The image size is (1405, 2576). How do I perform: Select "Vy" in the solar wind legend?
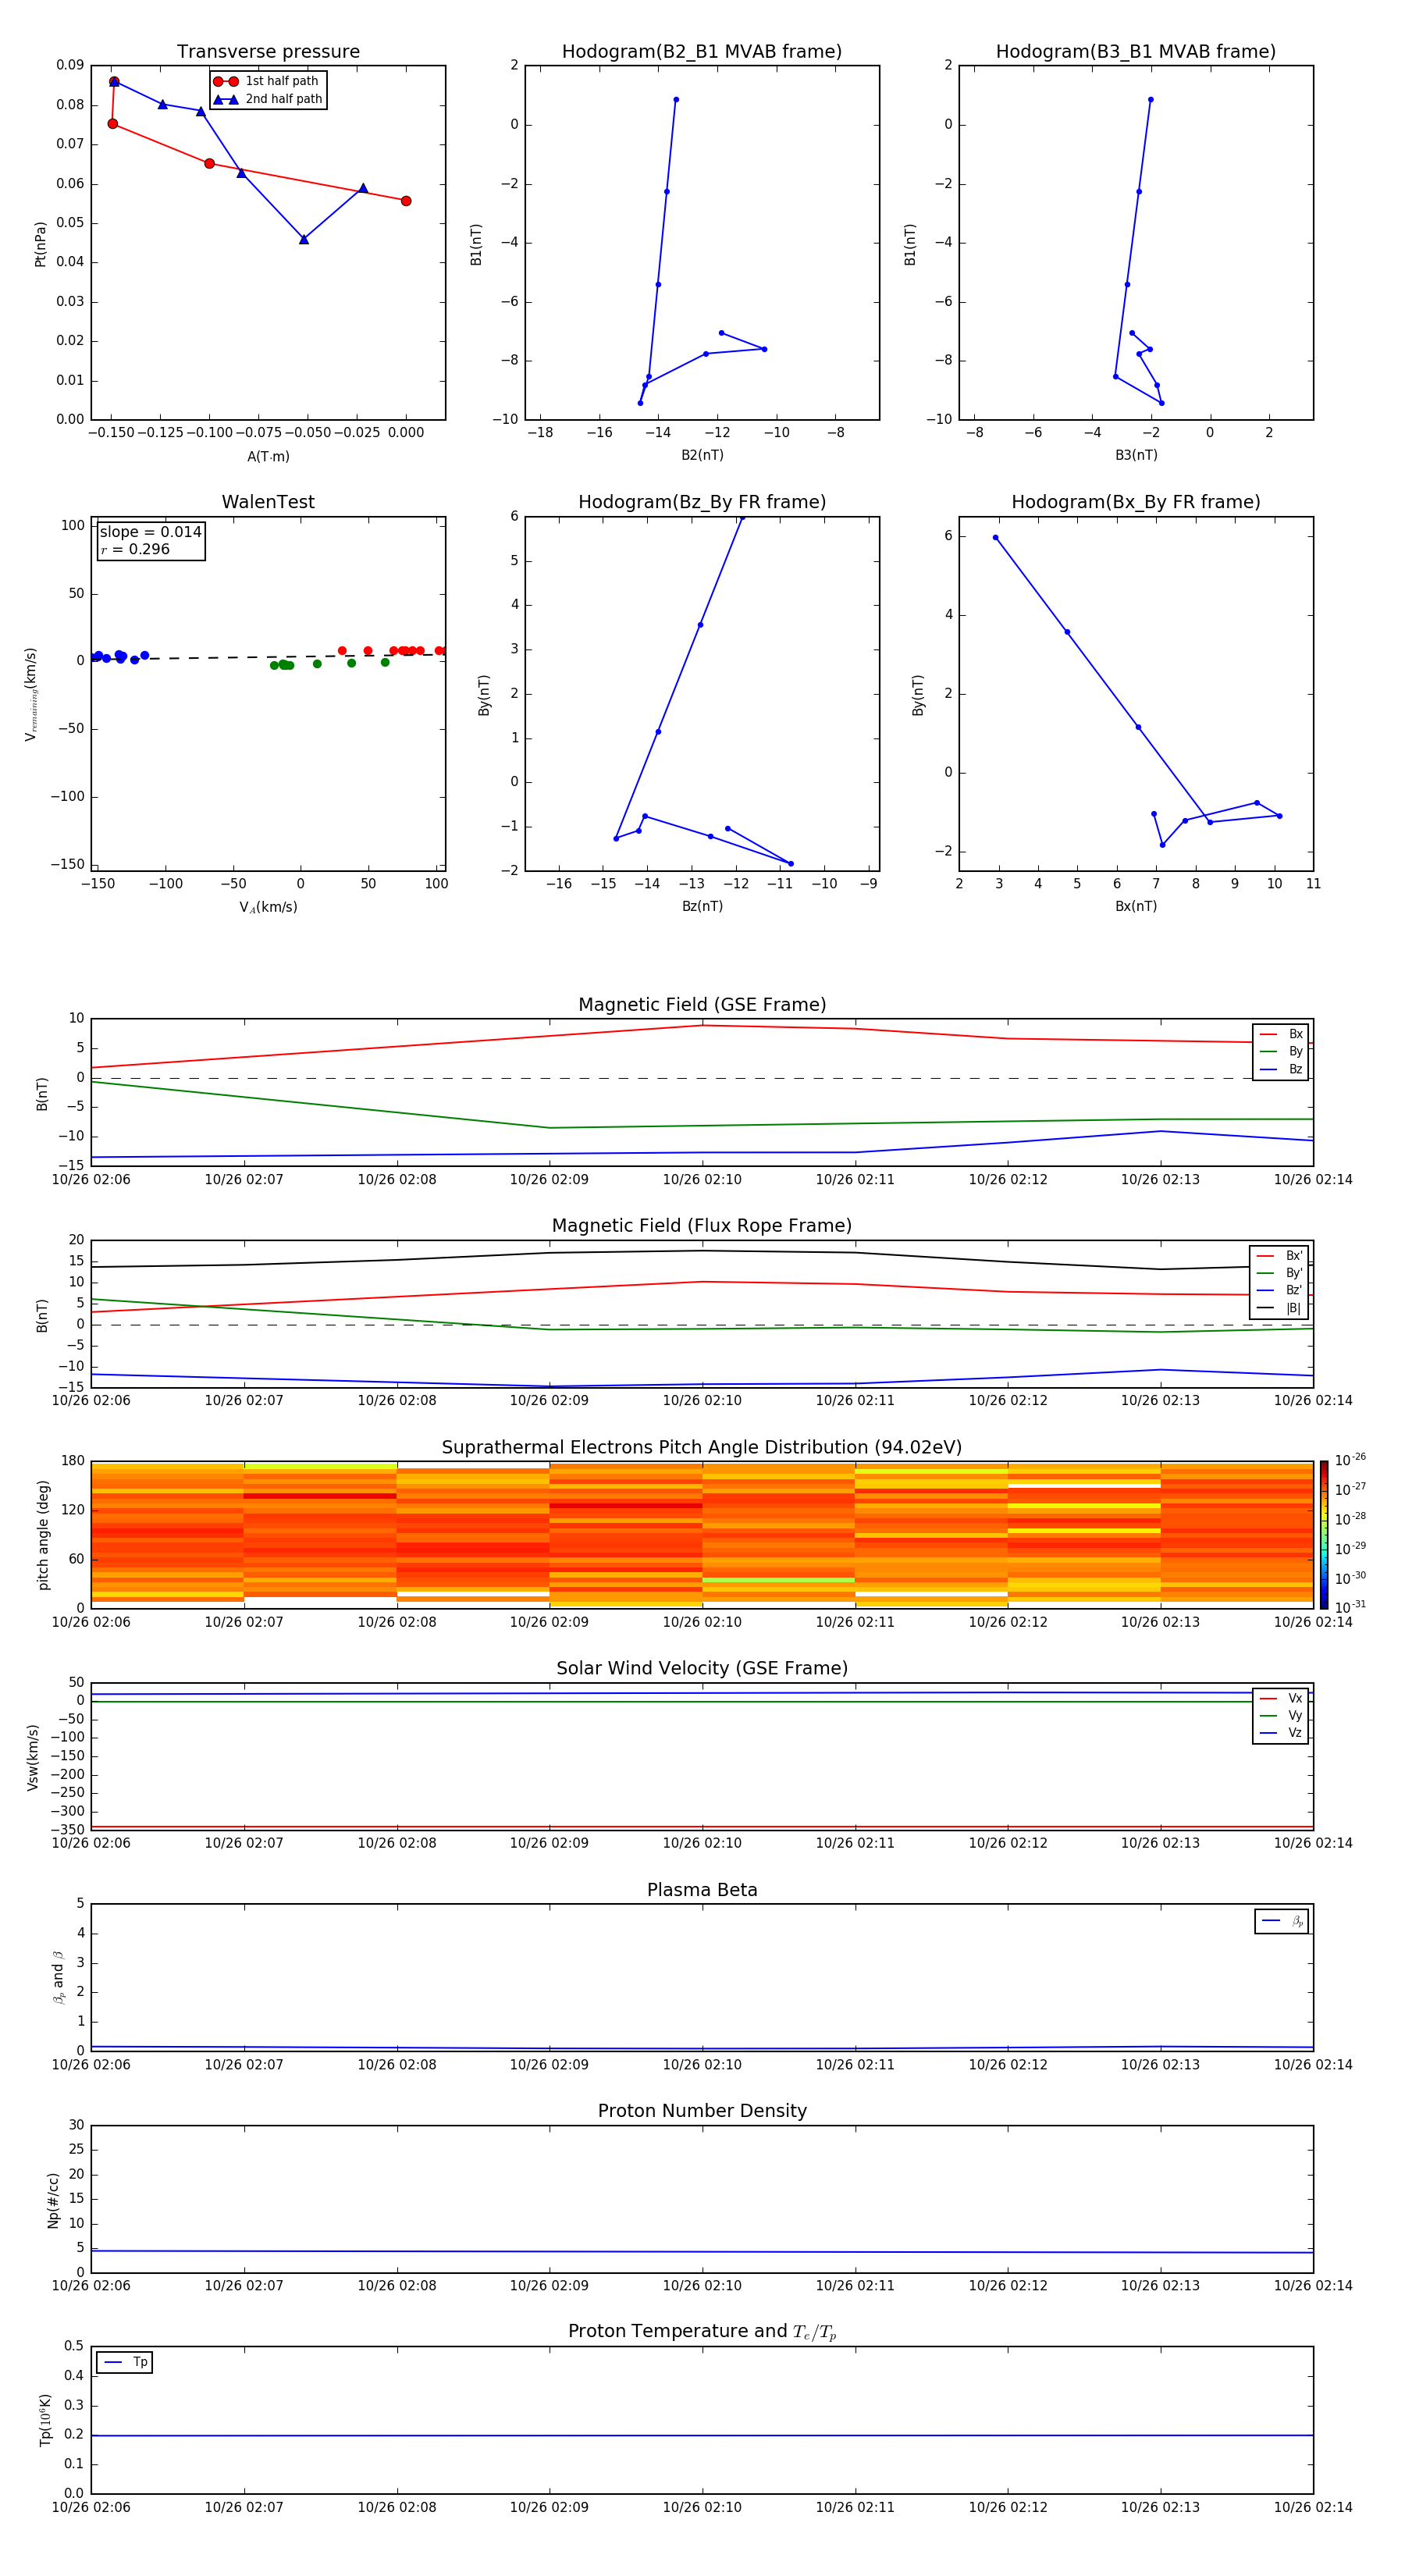pos(1281,1716)
